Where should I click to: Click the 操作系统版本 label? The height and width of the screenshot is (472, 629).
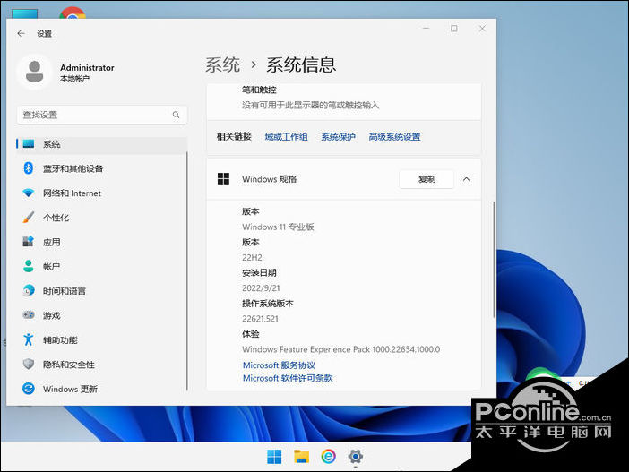tap(268, 304)
